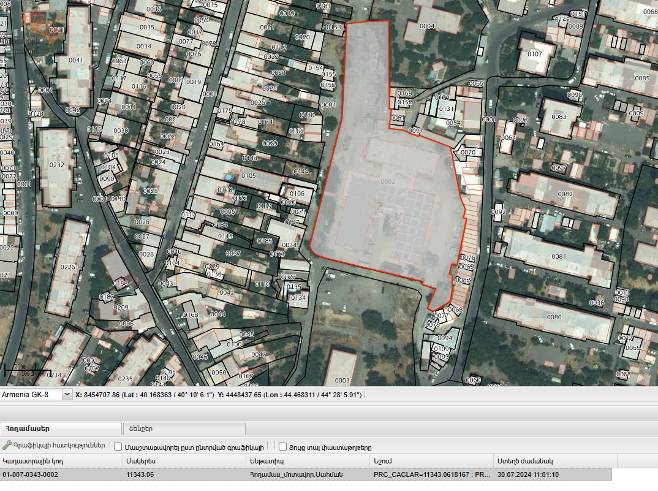Enable scale by selected graphic checkbox
This screenshot has width=658, height=491.
point(118,447)
